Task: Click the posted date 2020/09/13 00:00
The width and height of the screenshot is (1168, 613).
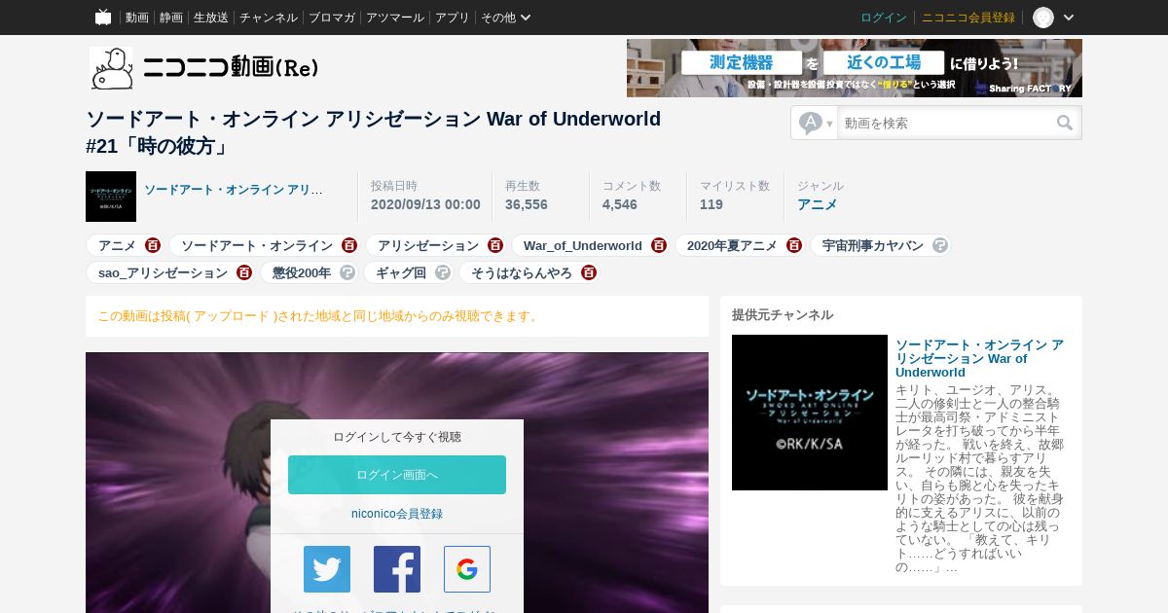Action: [425, 204]
